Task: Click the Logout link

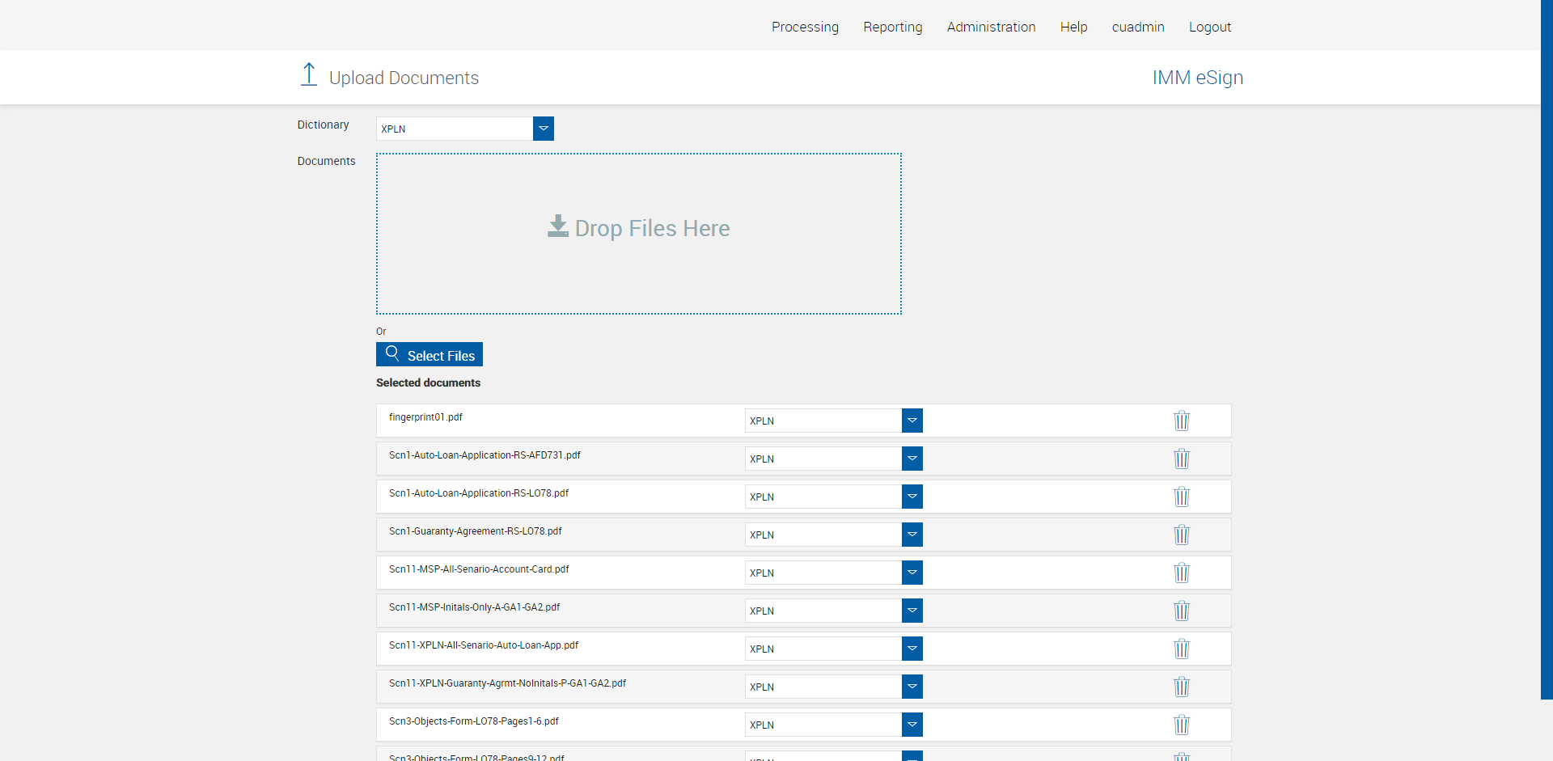Action: (x=1209, y=27)
